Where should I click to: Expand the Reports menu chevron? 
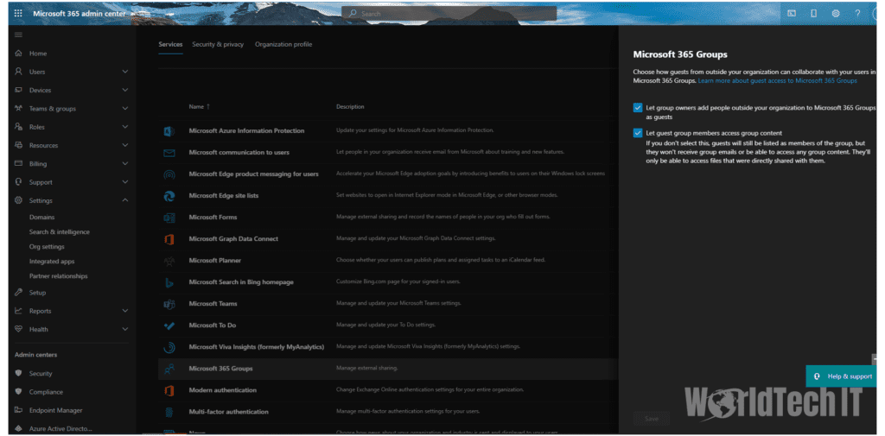(125, 311)
